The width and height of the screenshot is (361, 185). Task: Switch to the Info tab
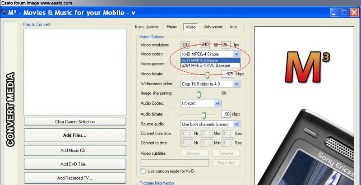tap(233, 27)
